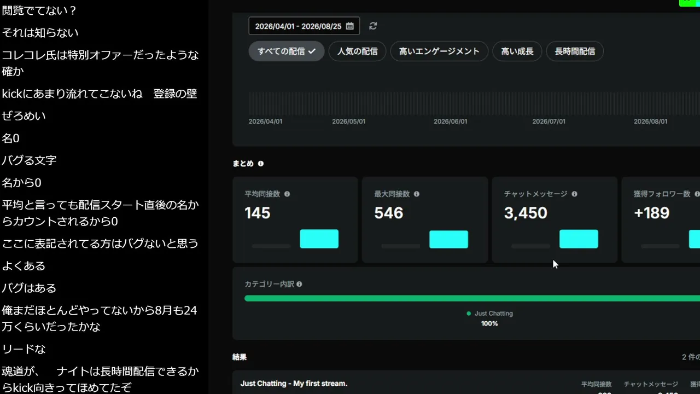Viewport: 700px width, 394px height.
Task: Click the 2026/04/01 timeline axis label
Action: 266,121
